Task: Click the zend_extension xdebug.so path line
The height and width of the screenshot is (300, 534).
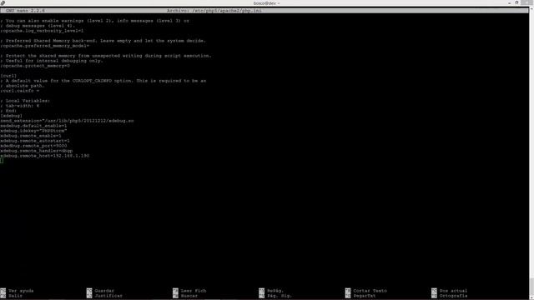Action: pos(67,121)
